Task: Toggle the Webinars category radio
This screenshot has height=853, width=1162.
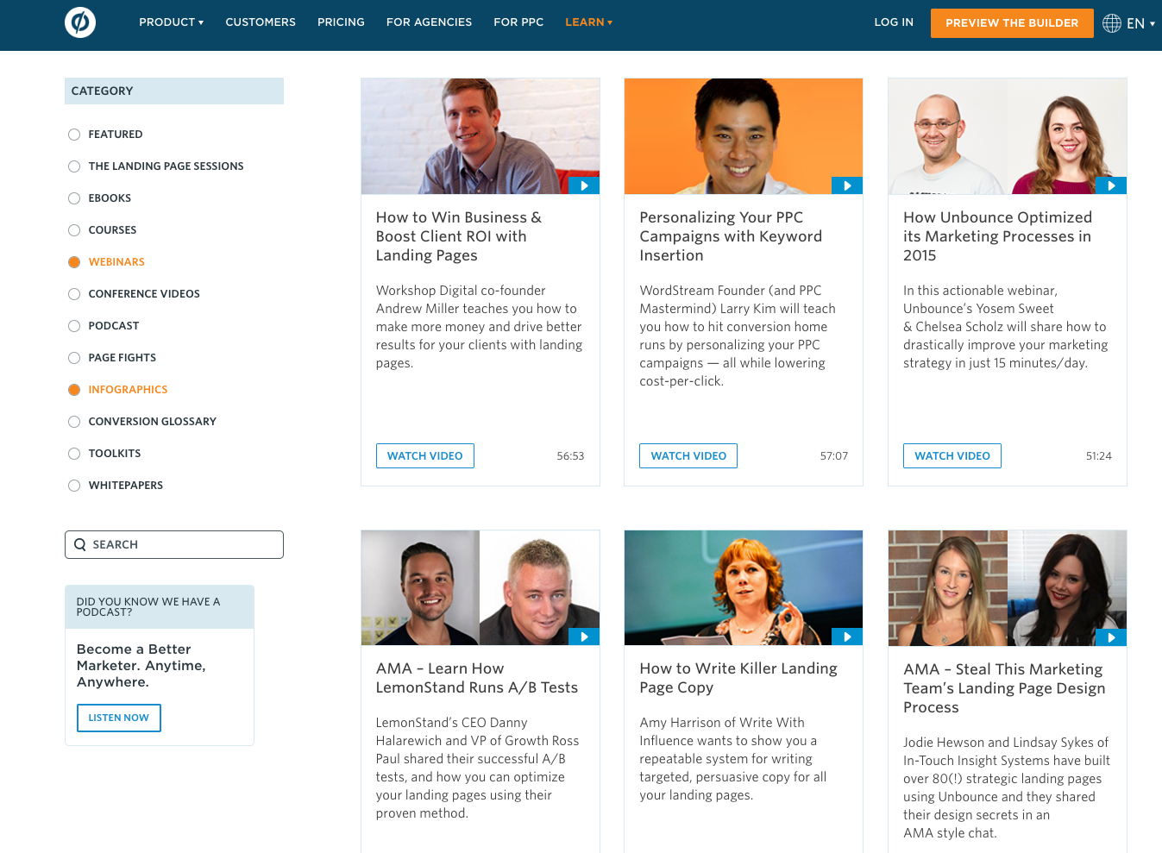Action: tap(74, 262)
